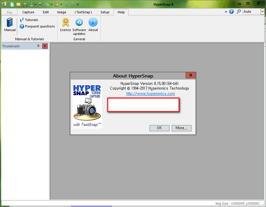Click the 'Img Size:' status label

pos(222,204)
